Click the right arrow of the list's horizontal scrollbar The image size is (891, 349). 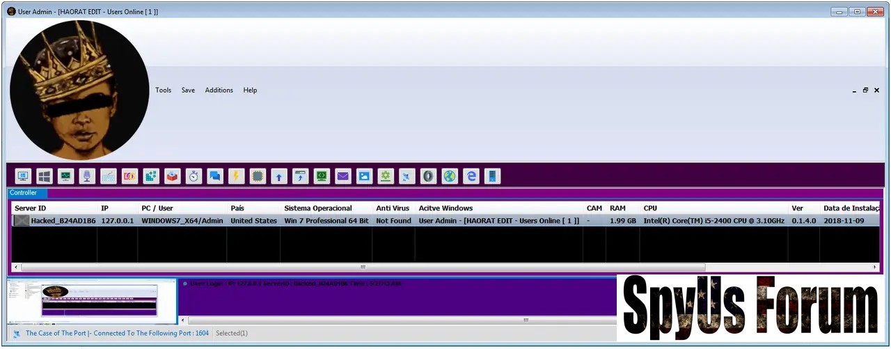tap(875, 267)
